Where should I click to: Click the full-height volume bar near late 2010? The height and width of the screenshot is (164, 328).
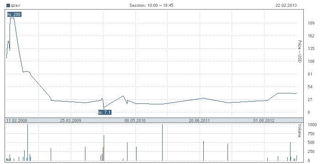coord(162,143)
